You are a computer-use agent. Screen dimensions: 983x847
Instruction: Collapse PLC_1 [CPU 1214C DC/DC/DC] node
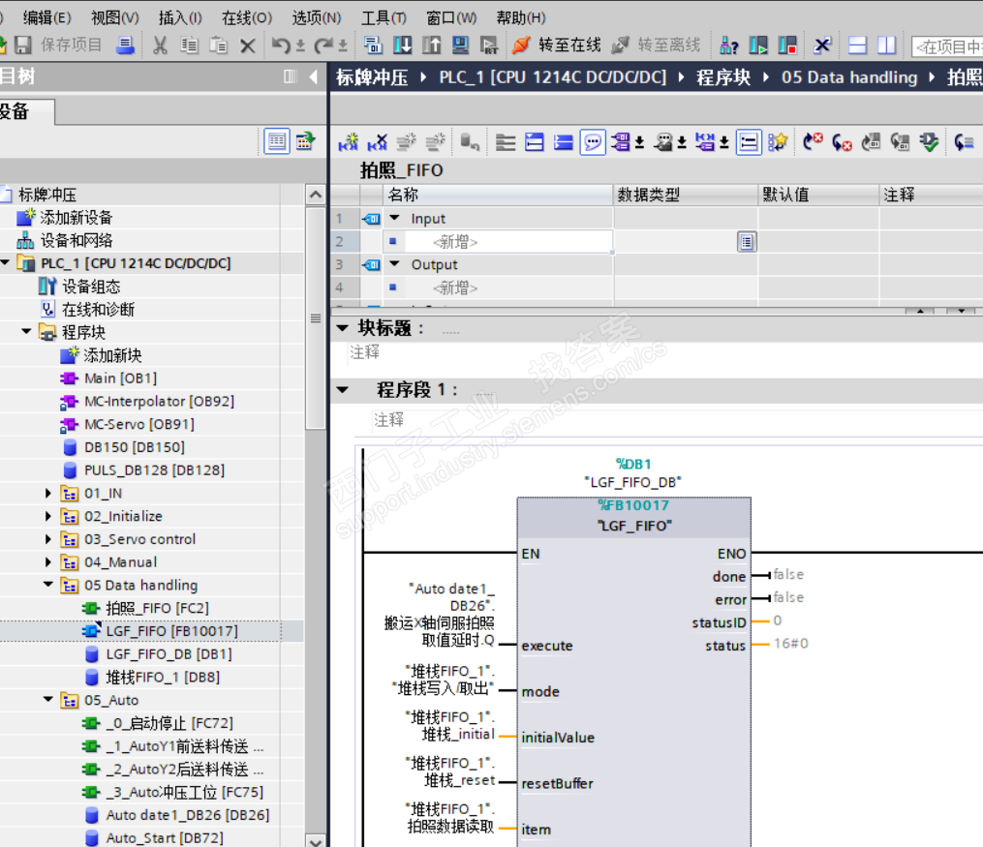5,263
